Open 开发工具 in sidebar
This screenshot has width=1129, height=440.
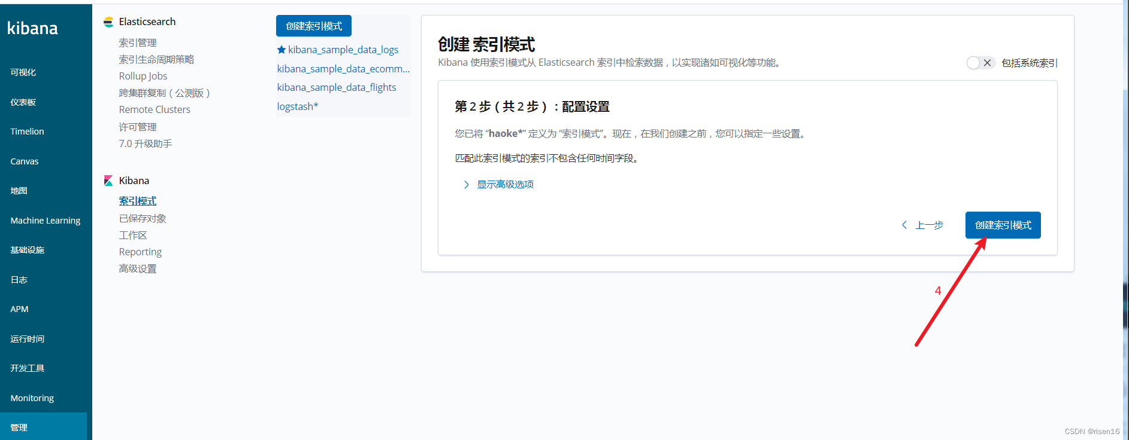[27, 368]
